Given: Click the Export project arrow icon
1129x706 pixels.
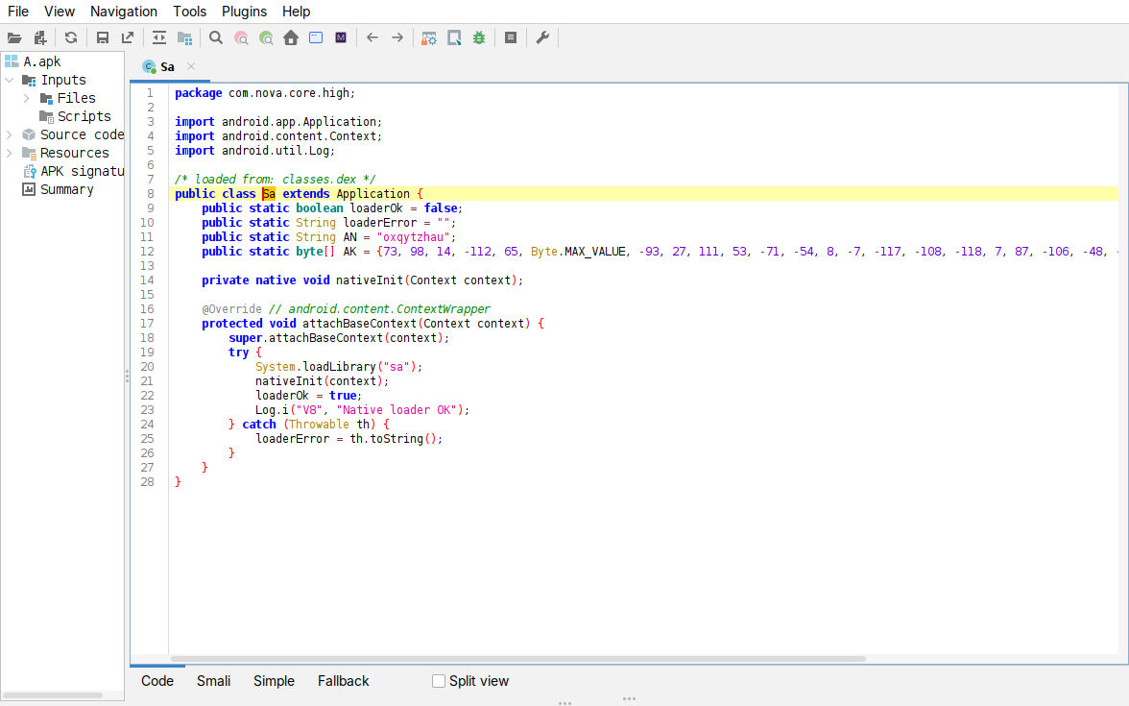Looking at the screenshot, I should click(x=128, y=38).
